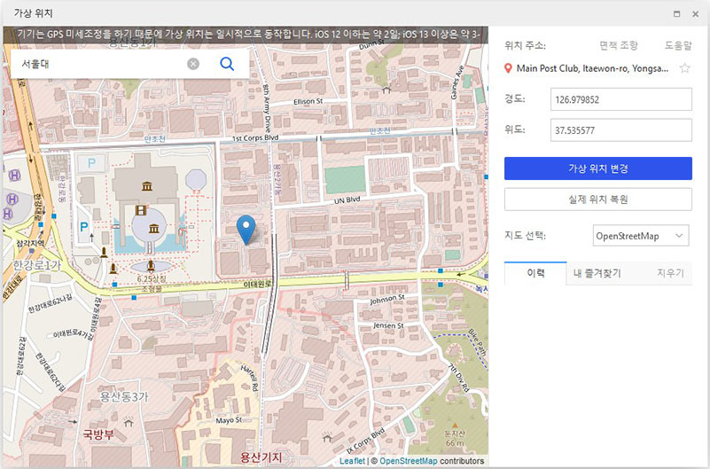
Task: Close the 가상 위치 window
Action: [x=696, y=13]
